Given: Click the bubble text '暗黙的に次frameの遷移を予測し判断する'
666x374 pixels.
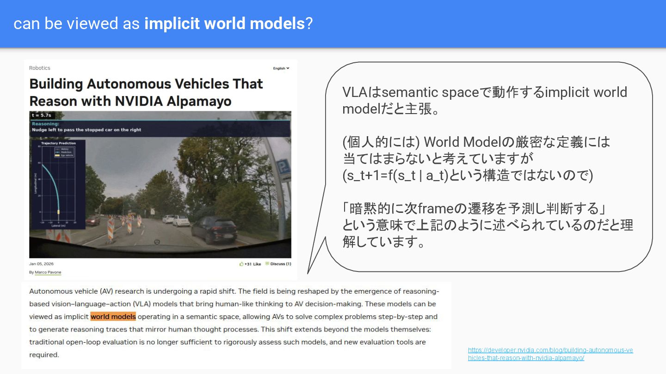Looking at the screenshot, I should 473,209.
